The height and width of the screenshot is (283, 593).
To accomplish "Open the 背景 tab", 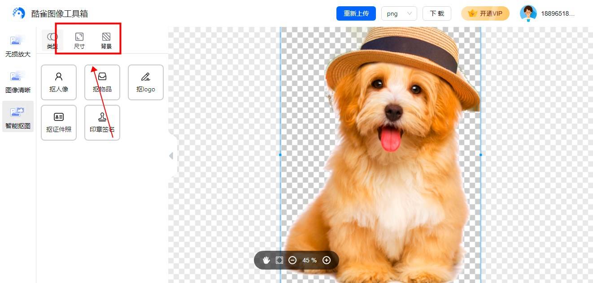I will 106,40.
